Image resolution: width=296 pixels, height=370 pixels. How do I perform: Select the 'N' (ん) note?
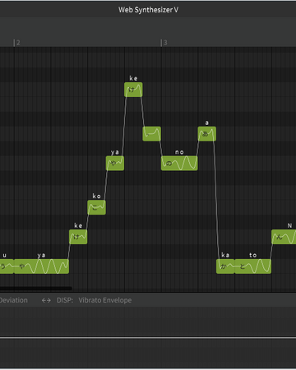284,237
